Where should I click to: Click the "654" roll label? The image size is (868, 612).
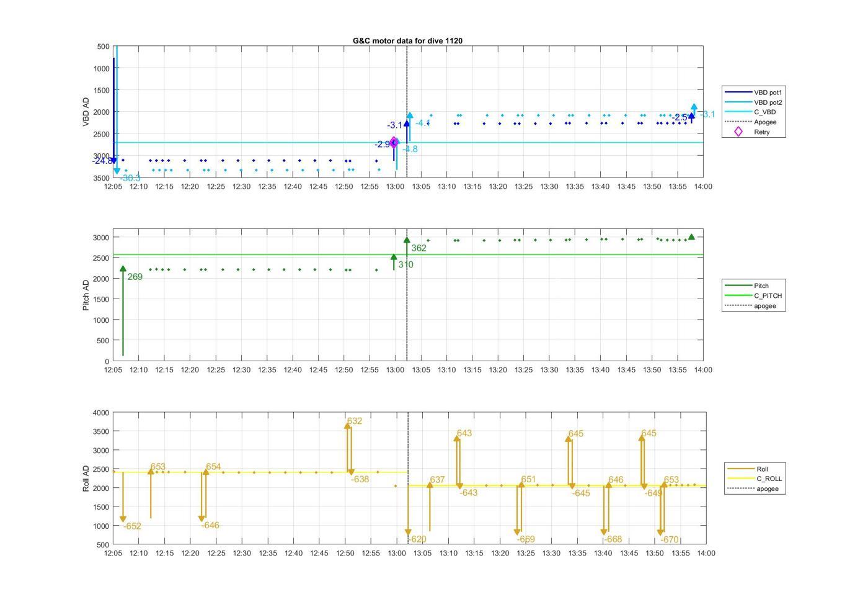pyautogui.click(x=213, y=467)
